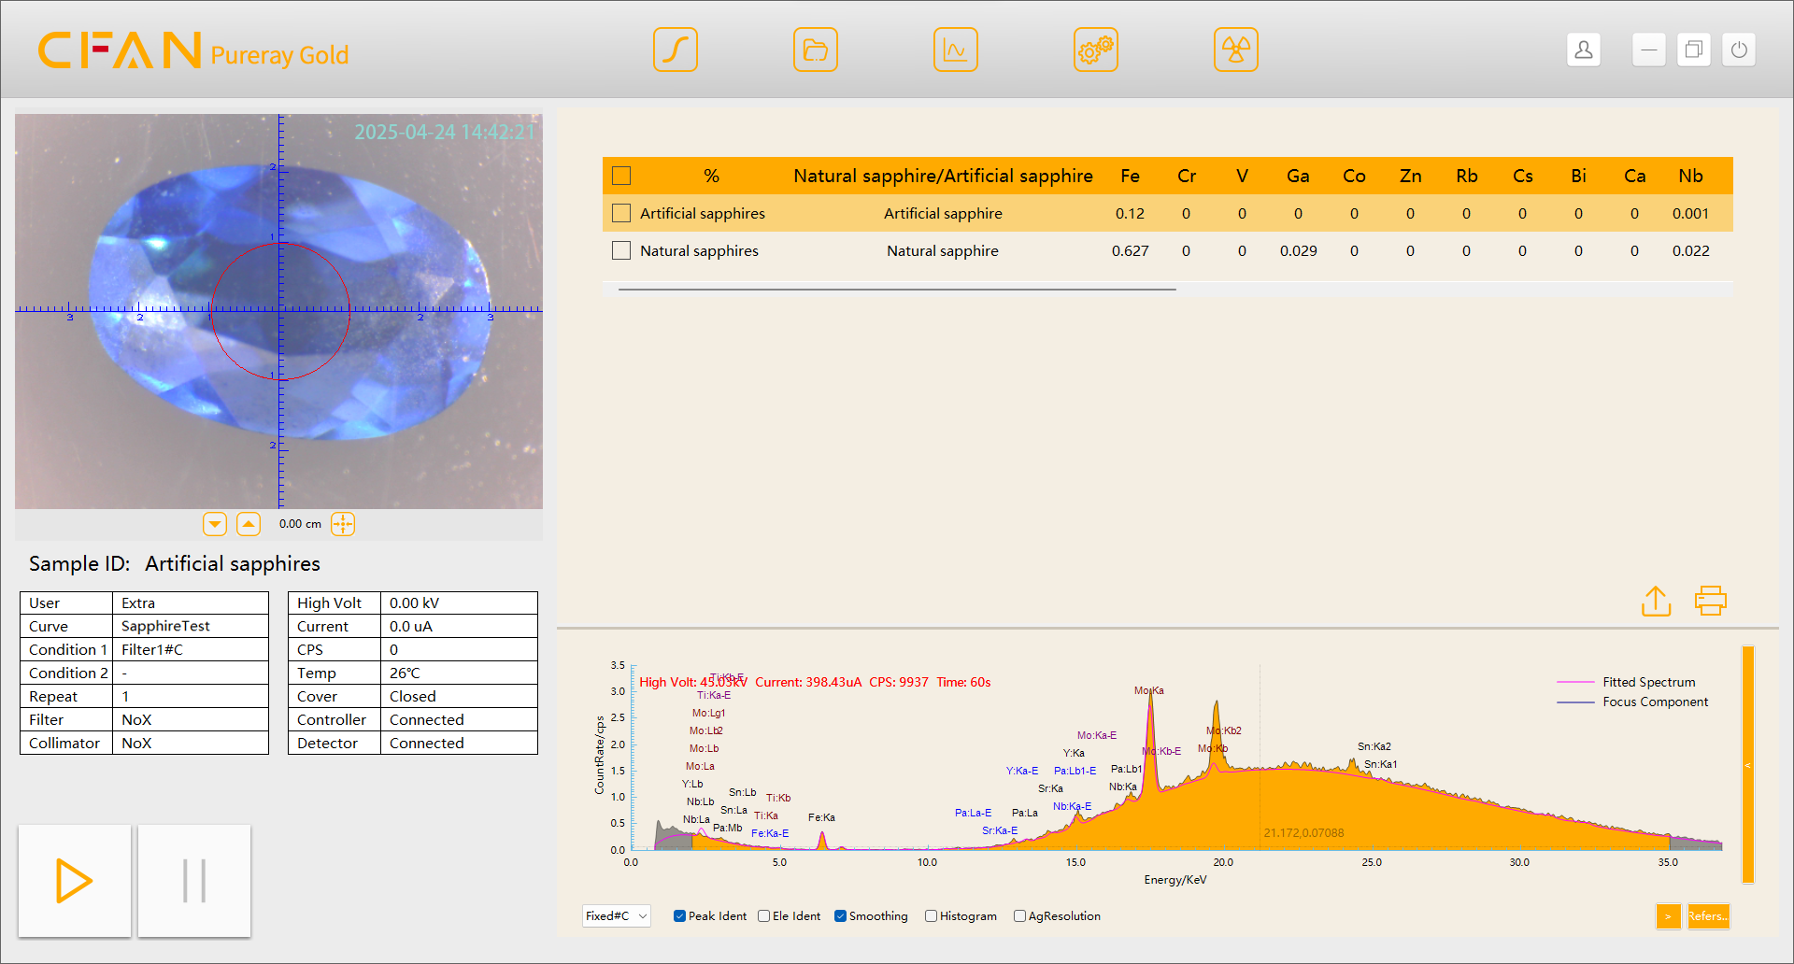Enable the Ele Ident checkbox
The width and height of the screenshot is (1794, 964).
tap(763, 916)
